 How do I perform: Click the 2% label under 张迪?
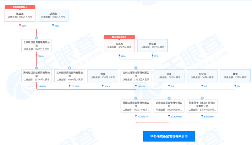coord(172,86)
